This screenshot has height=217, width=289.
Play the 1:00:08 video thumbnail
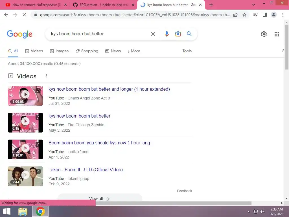pyautogui.click(x=25, y=96)
